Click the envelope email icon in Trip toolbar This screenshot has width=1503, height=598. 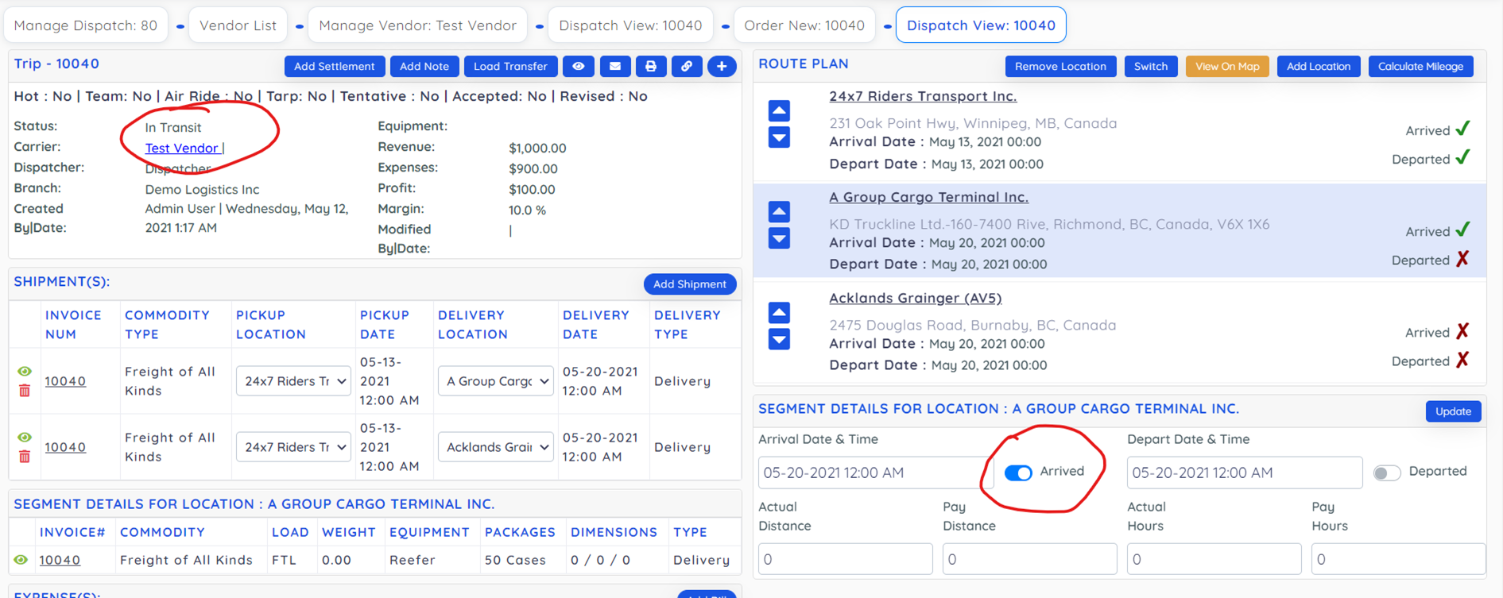coord(615,67)
